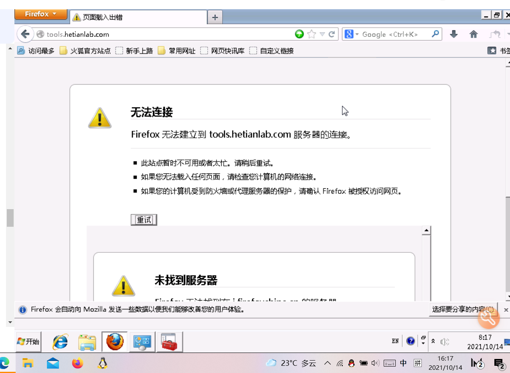Open Microsoft Edge on host taskbar
This screenshot has height=373, width=510.
tap(4, 363)
